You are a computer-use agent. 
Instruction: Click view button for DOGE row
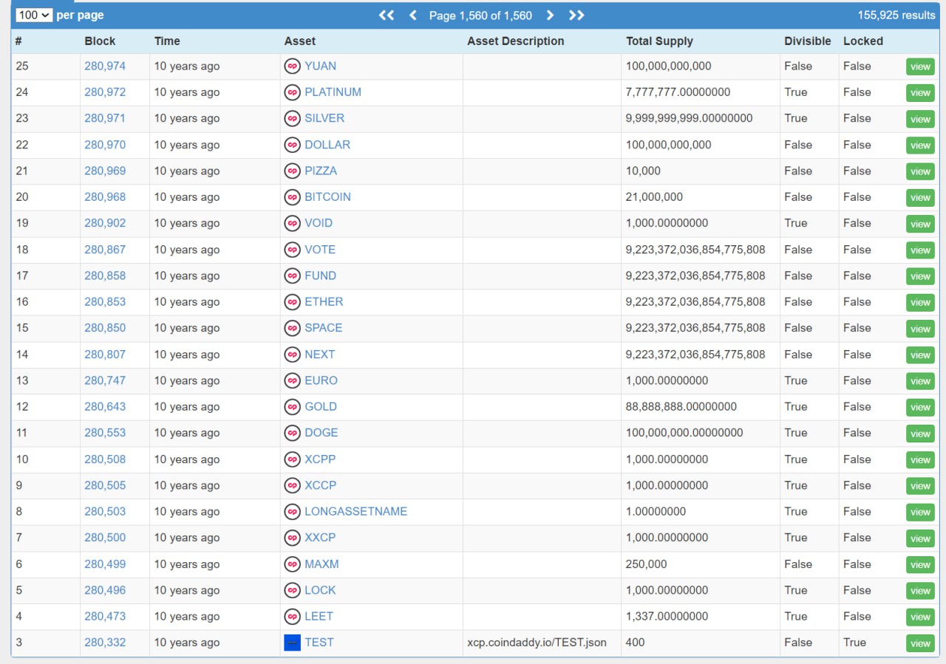coord(920,434)
